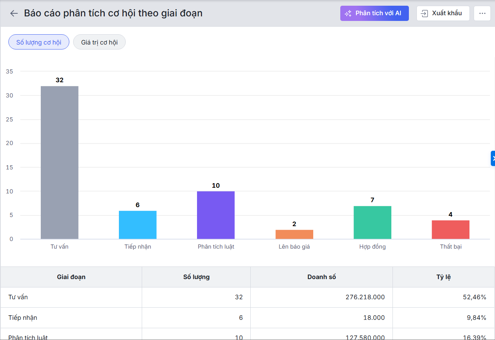Click the Số lượng column header
495x340 pixels.
(196, 277)
